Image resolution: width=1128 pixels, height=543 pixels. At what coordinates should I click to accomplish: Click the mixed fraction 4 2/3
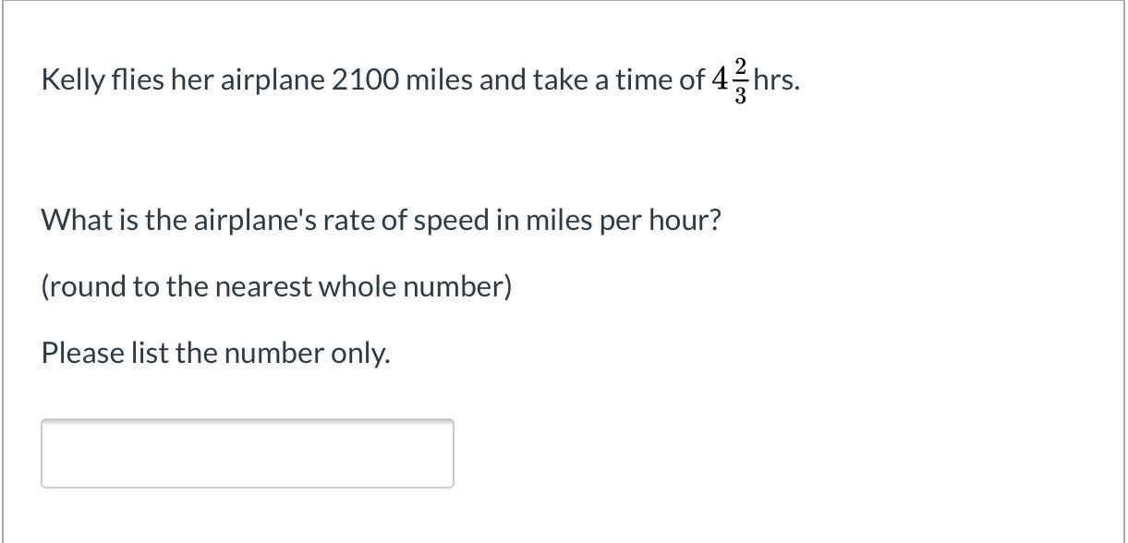point(731,80)
